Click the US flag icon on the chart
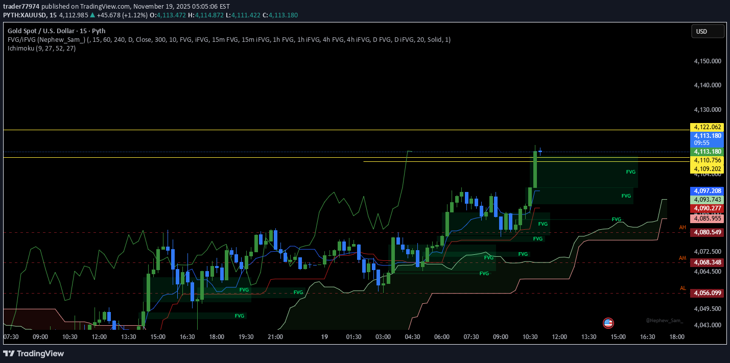 (608, 323)
